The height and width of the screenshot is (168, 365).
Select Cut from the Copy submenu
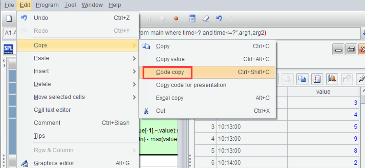(x=161, y=111)
